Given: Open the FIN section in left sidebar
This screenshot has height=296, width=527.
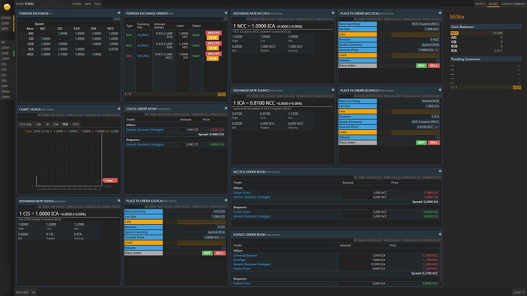Looking at the screenshot, I should (4, 70).
